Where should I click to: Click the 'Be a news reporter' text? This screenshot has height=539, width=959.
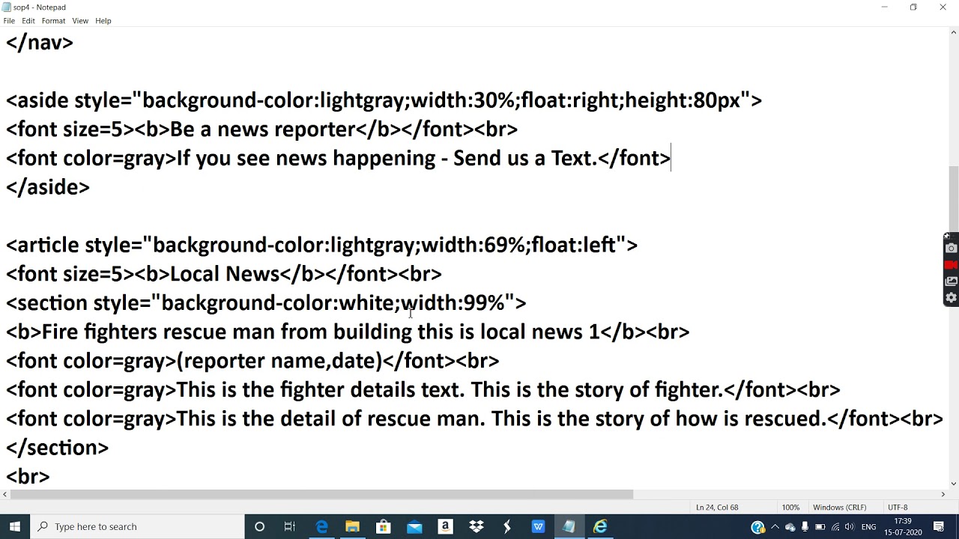tap(263, 130)
